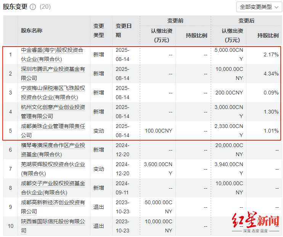Select the 4.34% shareholding cell
Image resolution: width=283 pixels, height=237 pixels.
[271, 74]
